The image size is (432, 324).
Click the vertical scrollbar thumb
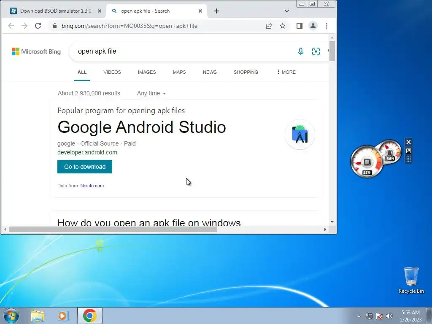(x=332, y=51)
